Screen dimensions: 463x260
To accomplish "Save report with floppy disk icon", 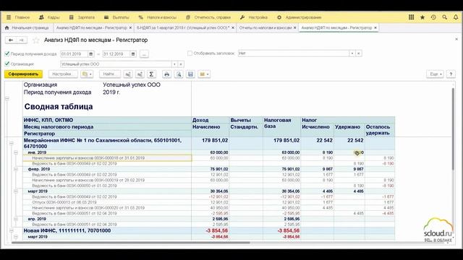I will pyautogui.click(x=190, y=74).
